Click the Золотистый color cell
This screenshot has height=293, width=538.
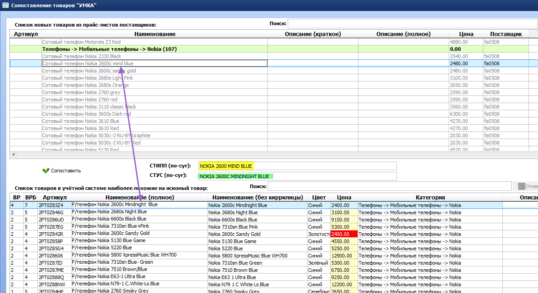tap(319, 234)
